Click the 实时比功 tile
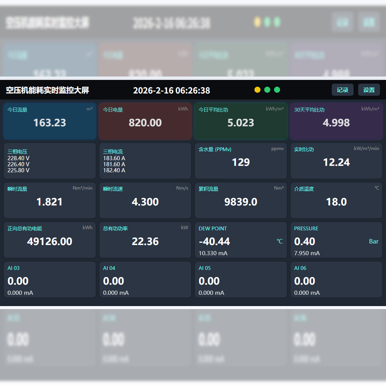Screen dimensions: 386x386 [336, 161]
